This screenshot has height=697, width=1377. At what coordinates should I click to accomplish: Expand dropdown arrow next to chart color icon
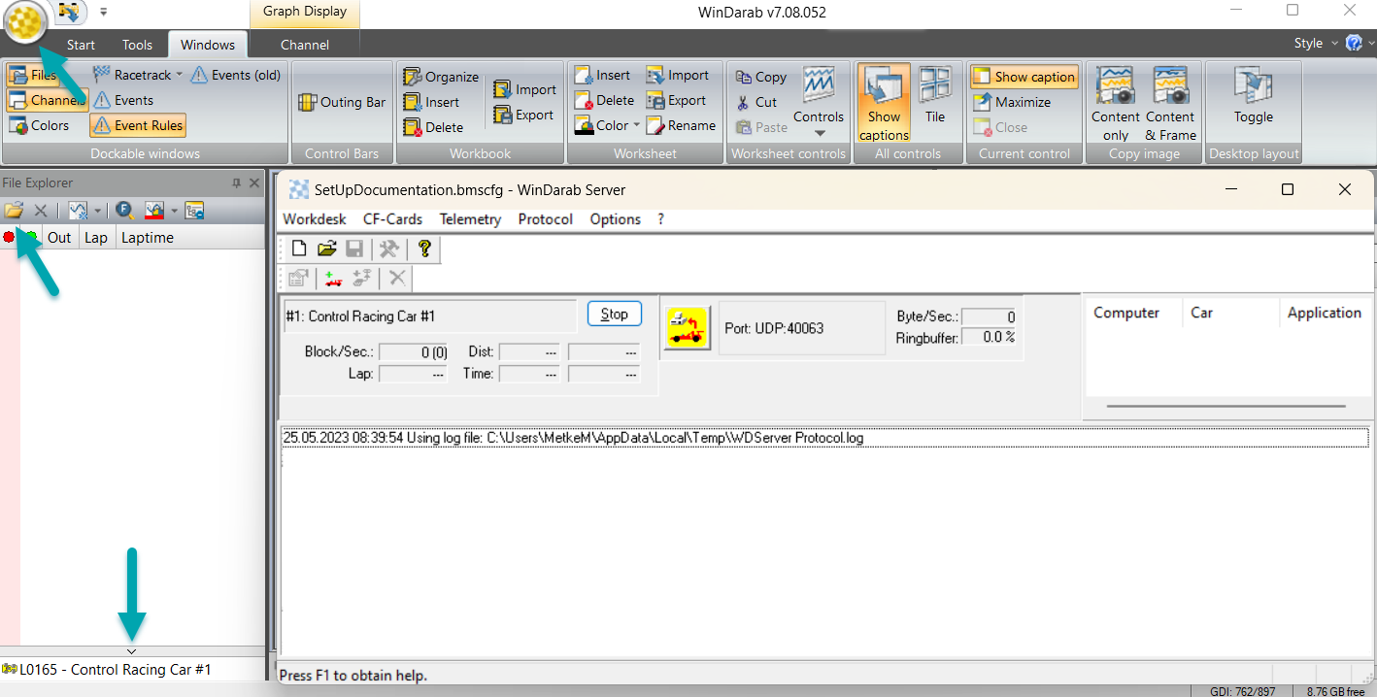point(174,210)
